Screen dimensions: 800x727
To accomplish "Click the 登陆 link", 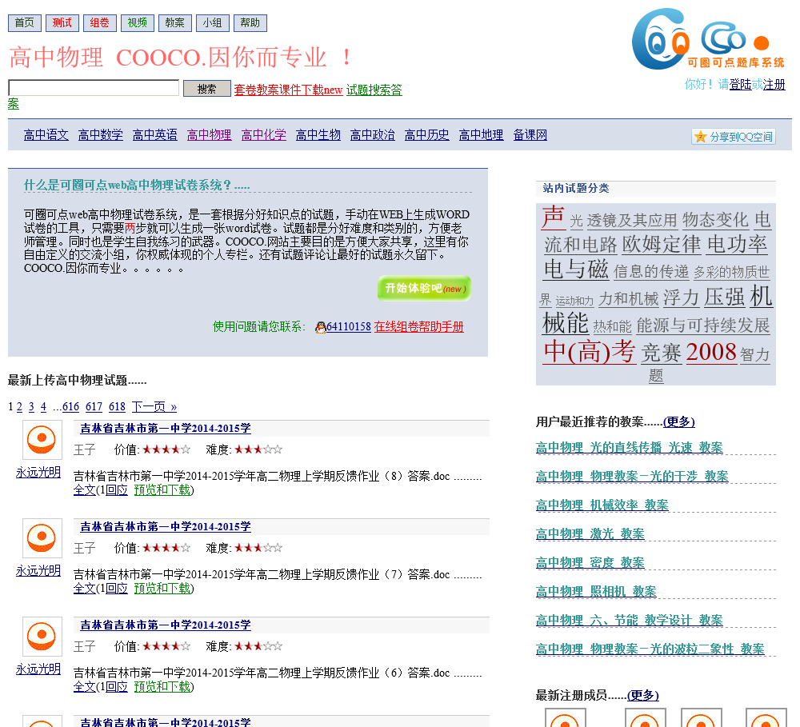I will (740, 85).
